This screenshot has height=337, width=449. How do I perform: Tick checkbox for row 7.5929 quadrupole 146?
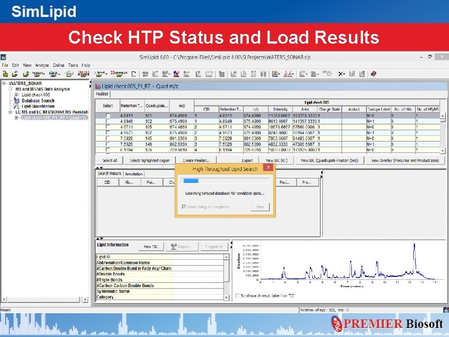(107, 144)
